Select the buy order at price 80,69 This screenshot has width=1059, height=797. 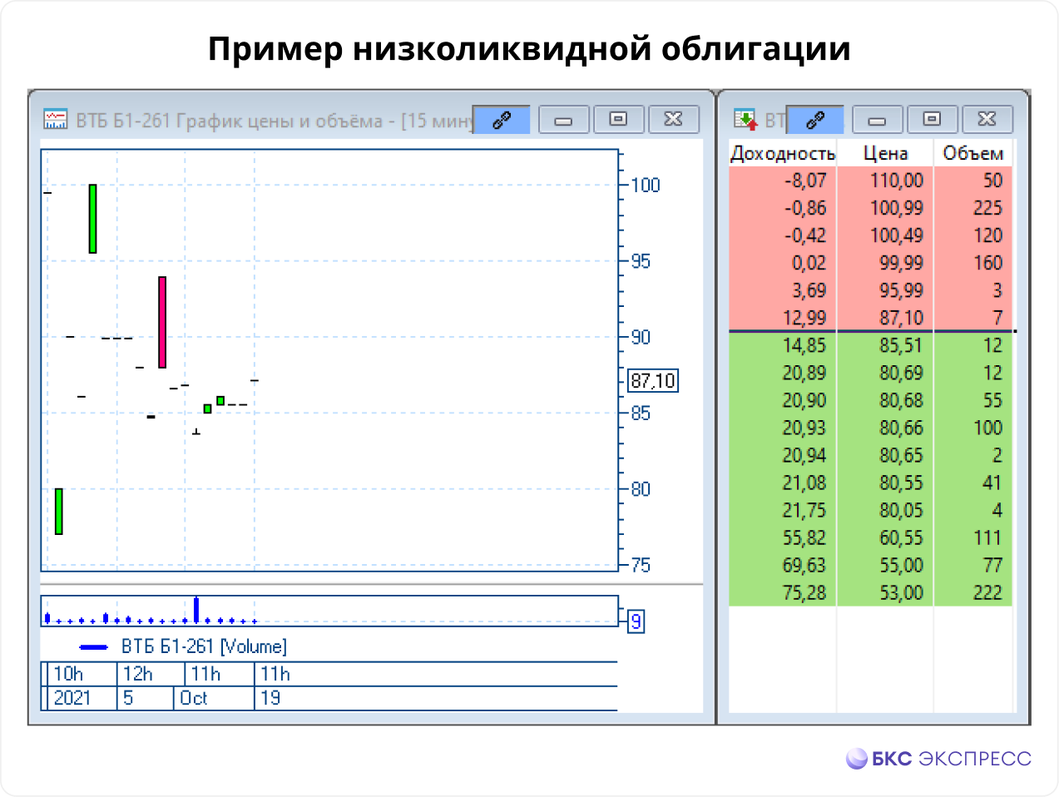tap(870, 373)
